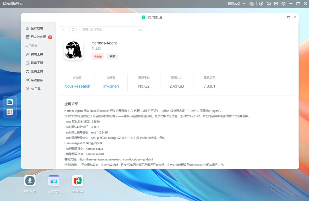Click the web 默认映射端口 35060 line
Image resolution: width=309 pixels, height=201 pixels.
point(82,122)
